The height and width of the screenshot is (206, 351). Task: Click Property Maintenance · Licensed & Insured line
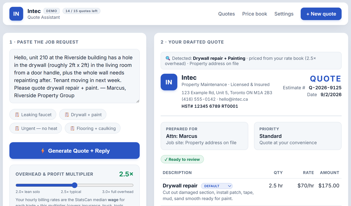[x=225, y=84]
